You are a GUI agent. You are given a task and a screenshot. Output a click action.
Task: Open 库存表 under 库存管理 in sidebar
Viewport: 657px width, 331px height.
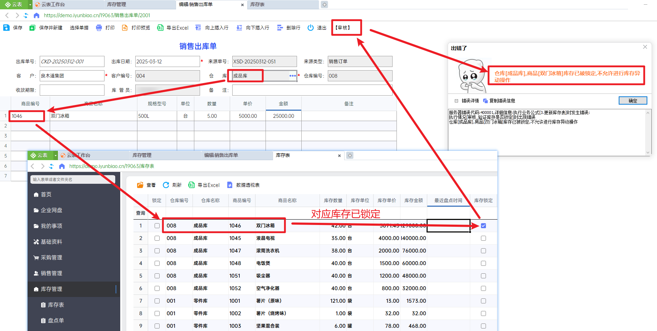[74, 305]
